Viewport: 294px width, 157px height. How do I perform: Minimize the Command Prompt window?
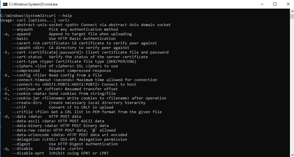click(x=261, y=4)
